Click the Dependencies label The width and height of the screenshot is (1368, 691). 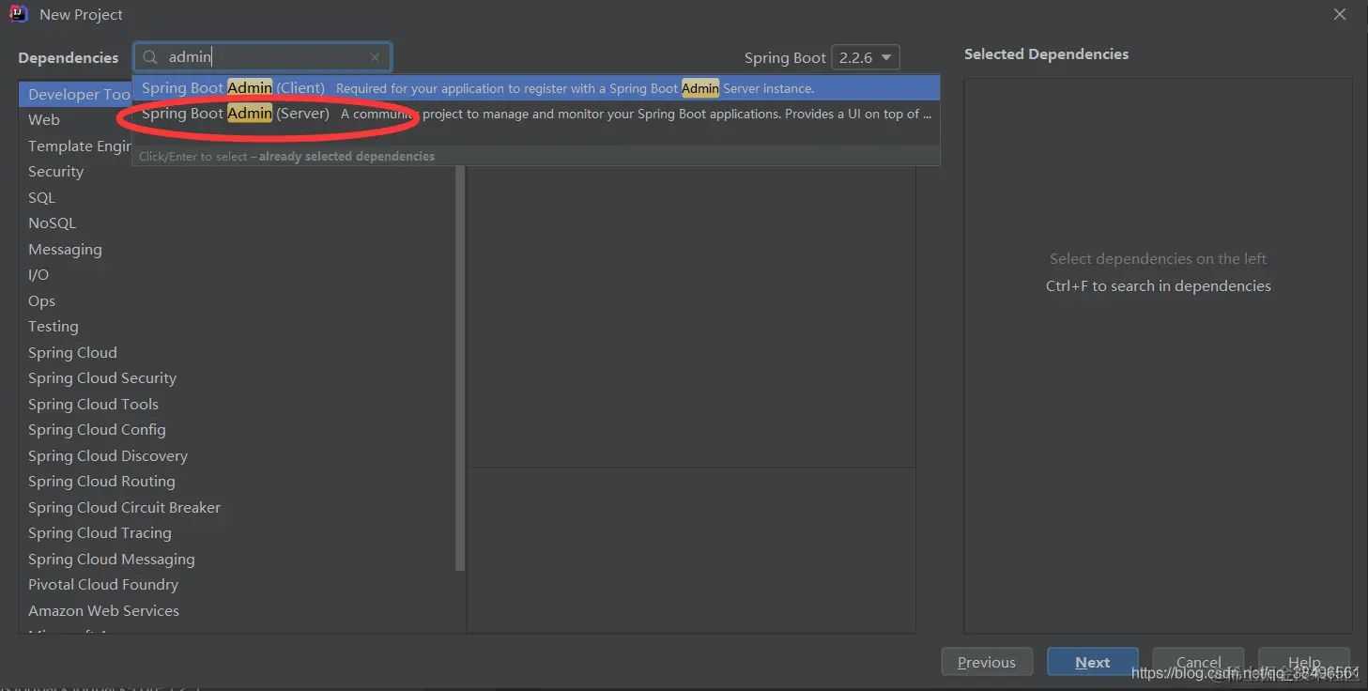click(x=69, y=57)
